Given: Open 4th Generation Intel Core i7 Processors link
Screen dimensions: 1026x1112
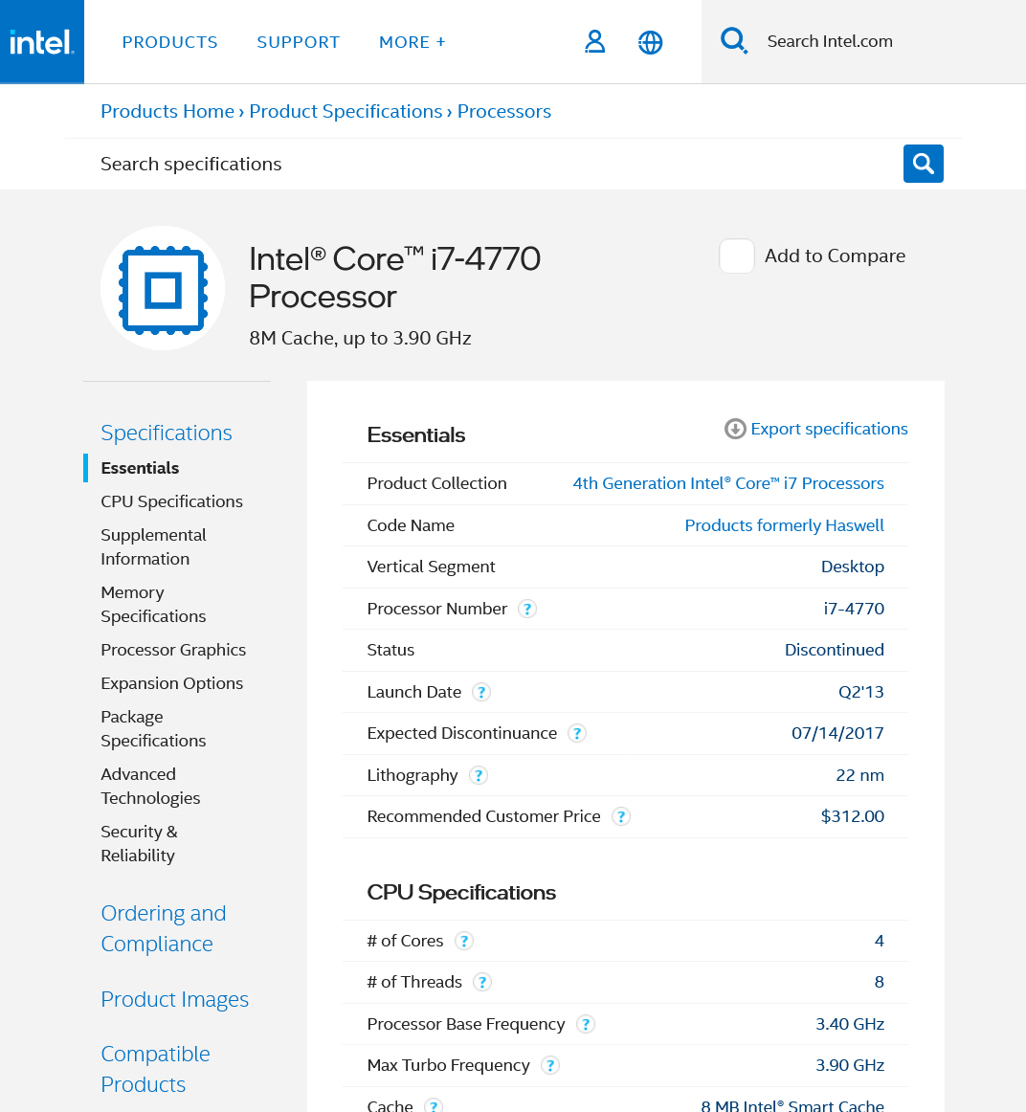Looking at the screenshot, I should click(x=727, y=483).
